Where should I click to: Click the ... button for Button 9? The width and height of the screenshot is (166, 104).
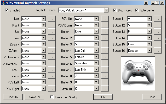pos(105,82)
